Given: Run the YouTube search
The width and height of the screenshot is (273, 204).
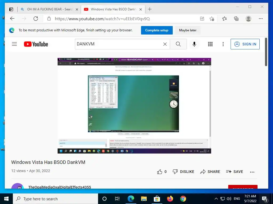Looking at the screenshot, I should [x=178, y=44].
